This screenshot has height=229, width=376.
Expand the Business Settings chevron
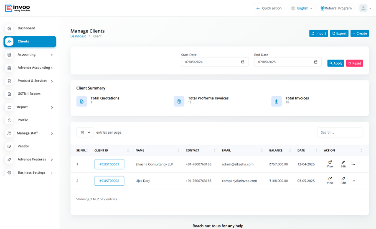[x=52, y=173]
